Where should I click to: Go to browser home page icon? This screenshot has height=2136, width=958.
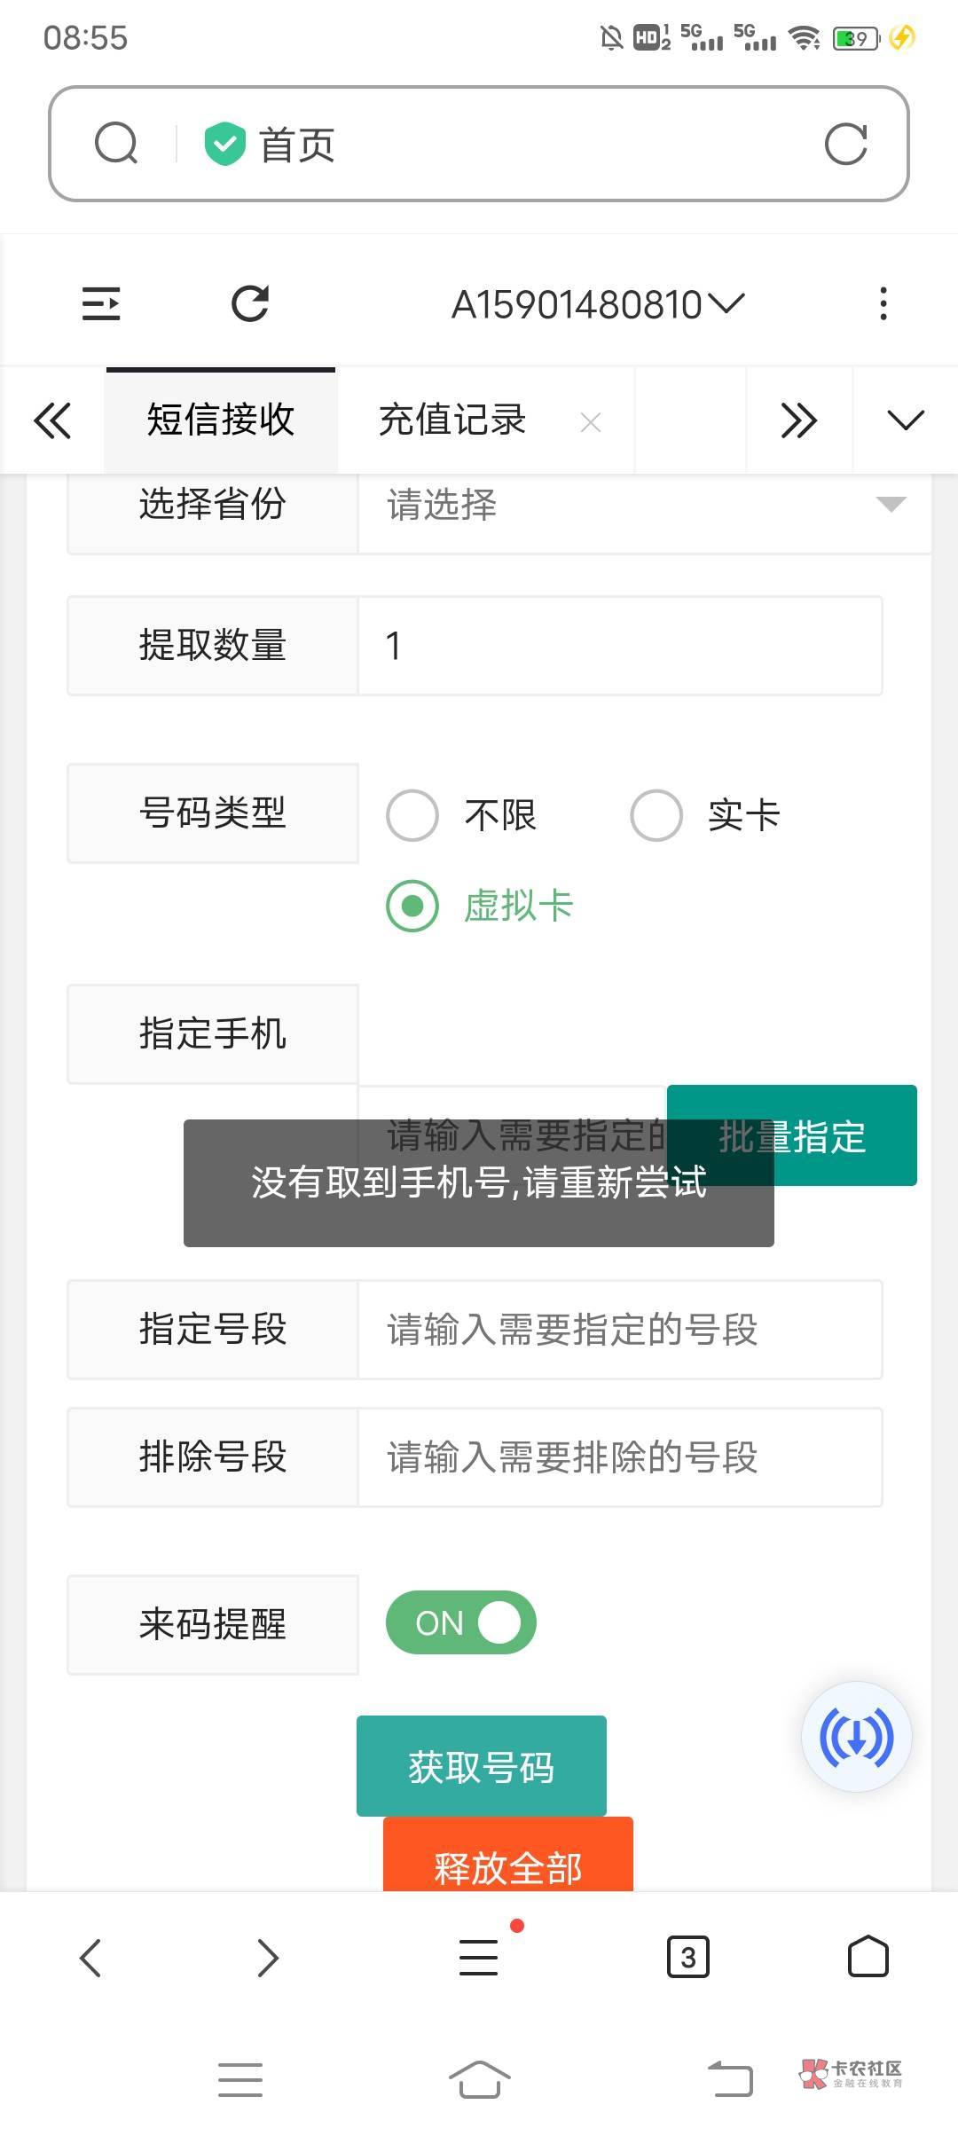pyautogui.click(x=868, y=1956)
